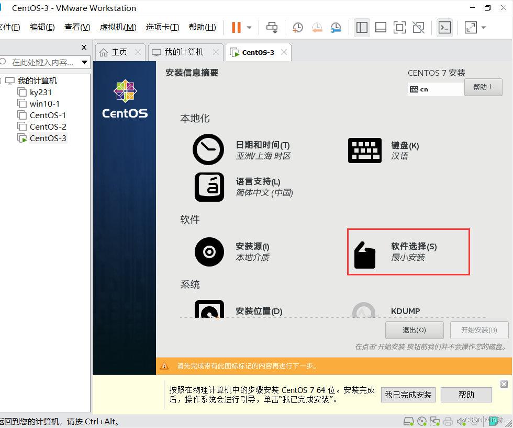Open 键盘(K) keyboard settings icon
Image resolution: width=513 pixels, height=428 pixels.
click(365, 151)
